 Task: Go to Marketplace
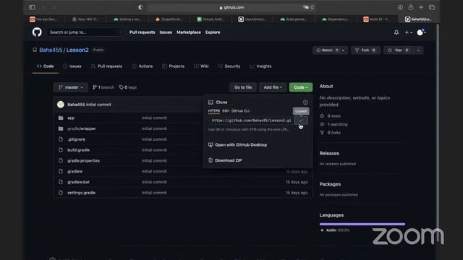[189, 32]
